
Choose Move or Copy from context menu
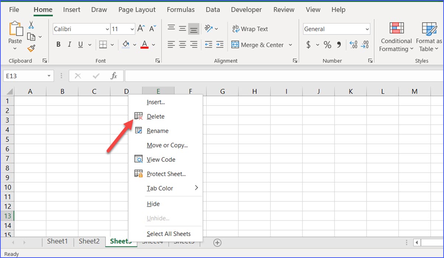tap(166, 145)
